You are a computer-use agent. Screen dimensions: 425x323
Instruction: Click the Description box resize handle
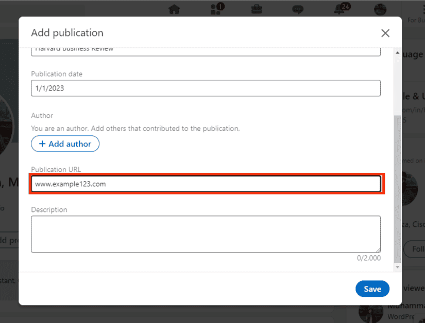378,250
